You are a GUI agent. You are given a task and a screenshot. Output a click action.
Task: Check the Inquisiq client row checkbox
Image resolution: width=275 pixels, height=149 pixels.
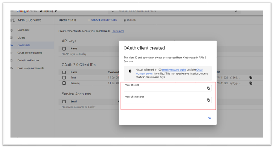(x=64, y=83)
